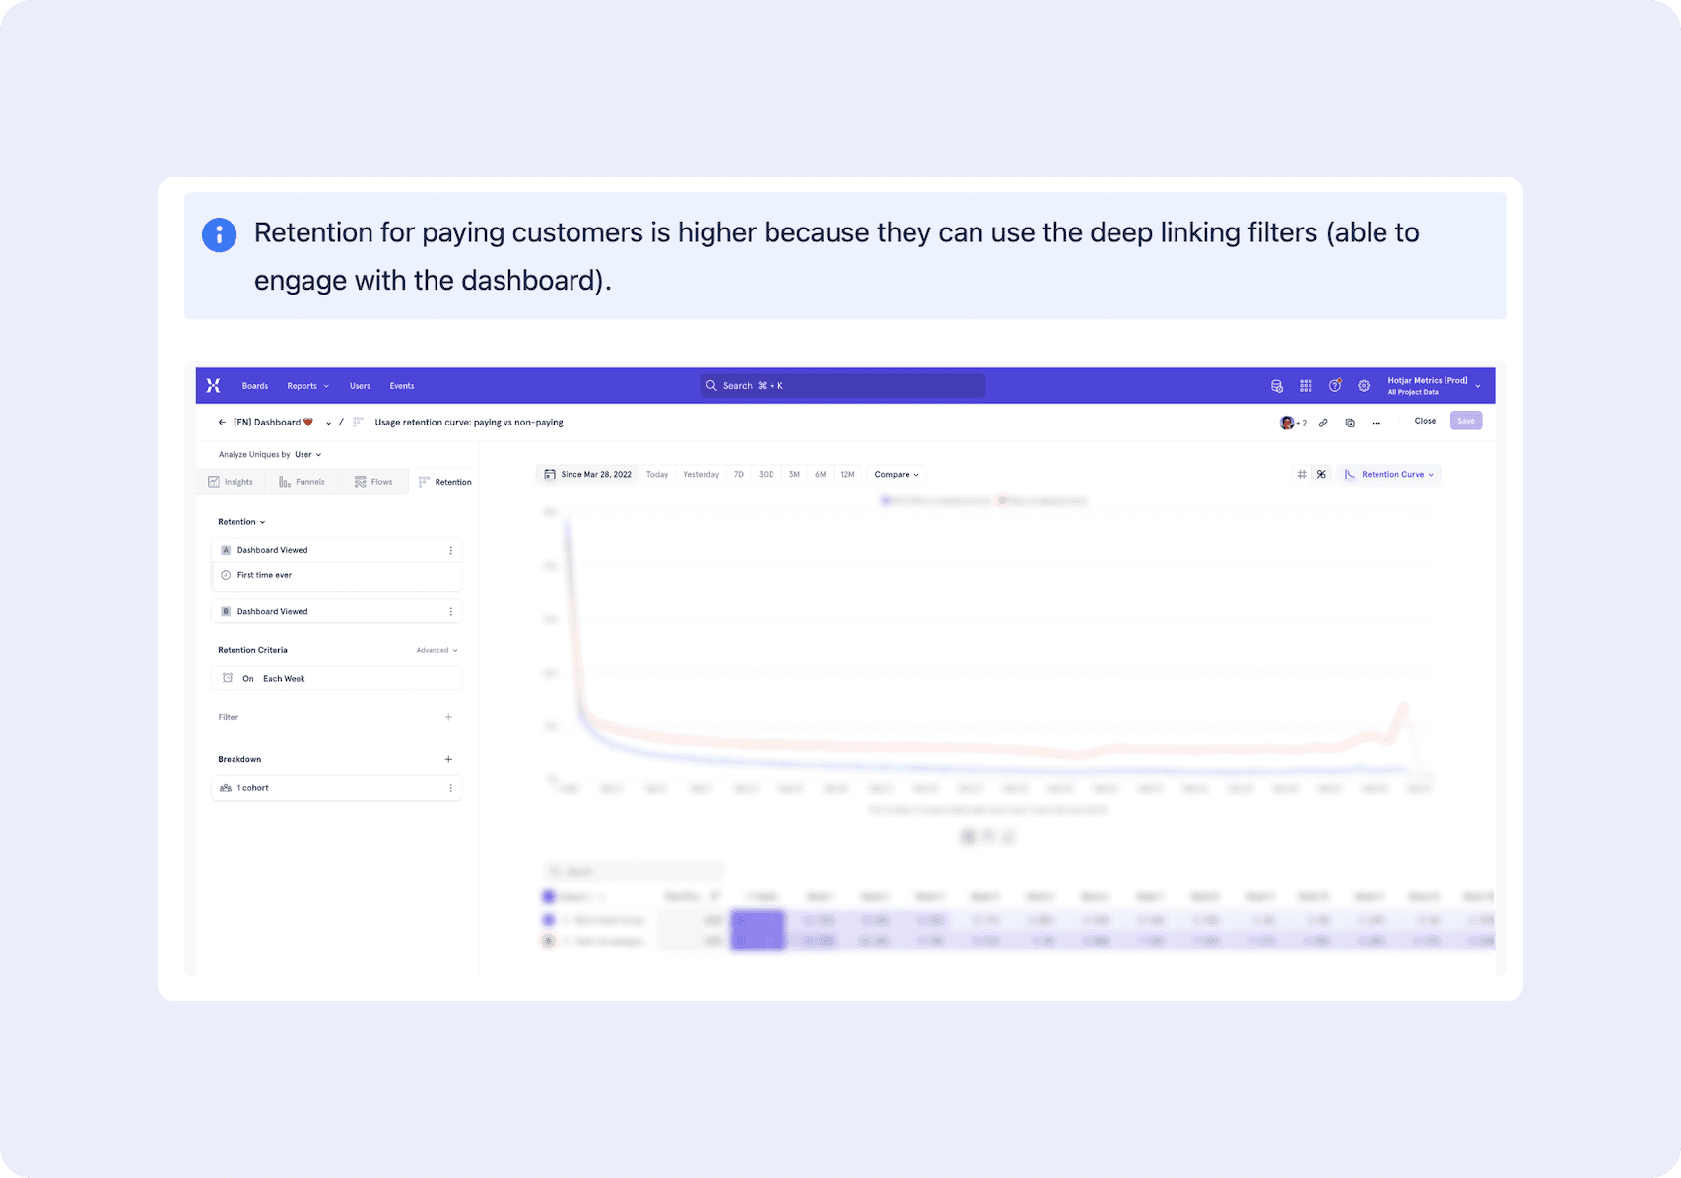Open the Since Mar 28, 2022 date picker

[x=587, y=475]
